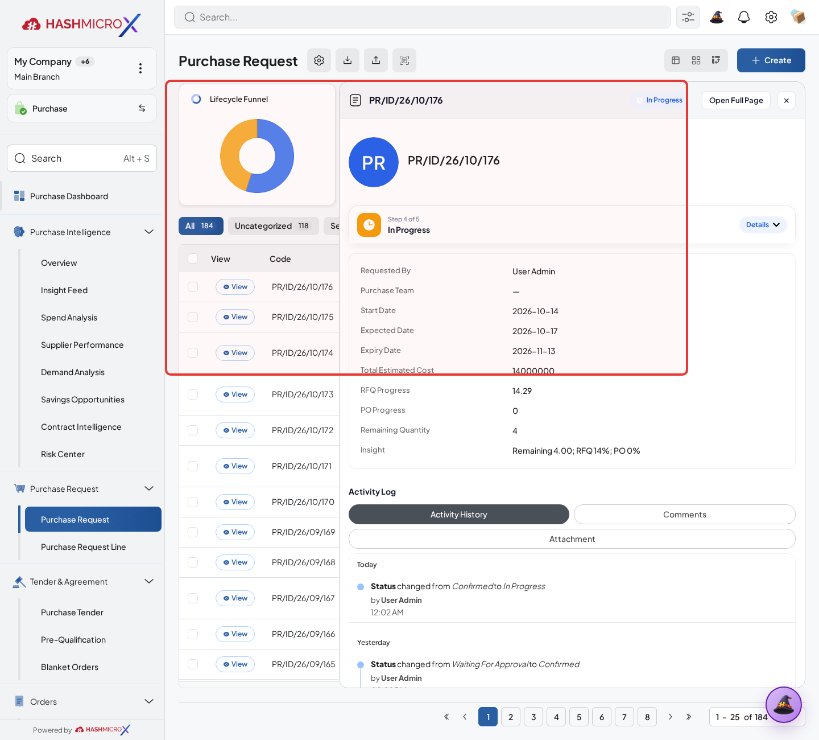Viewport: 819px width, 740px height.
Task: Close the PR/ID/26/10/176 detail panel
Action: point(787,100)
